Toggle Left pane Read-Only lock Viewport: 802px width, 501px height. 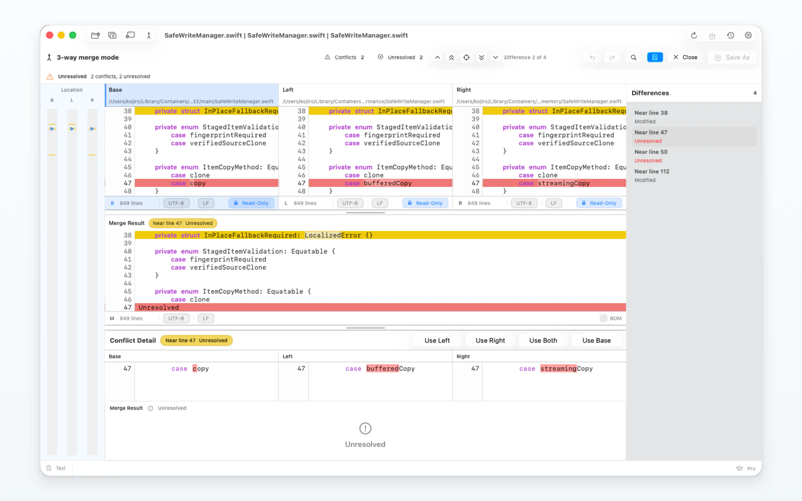425,203
